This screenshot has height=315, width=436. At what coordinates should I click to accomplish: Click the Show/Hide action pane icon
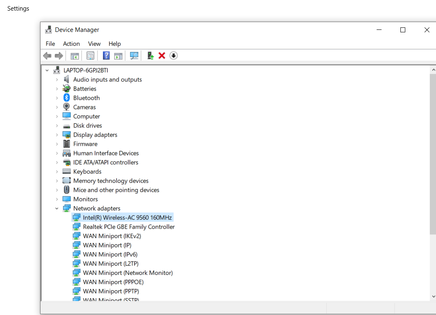coord(118,55)
